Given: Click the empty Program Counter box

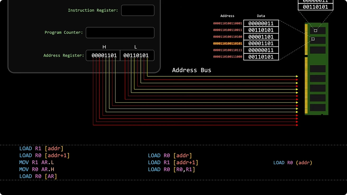Looking at the screenshot, I should click(x=120, y=32).
